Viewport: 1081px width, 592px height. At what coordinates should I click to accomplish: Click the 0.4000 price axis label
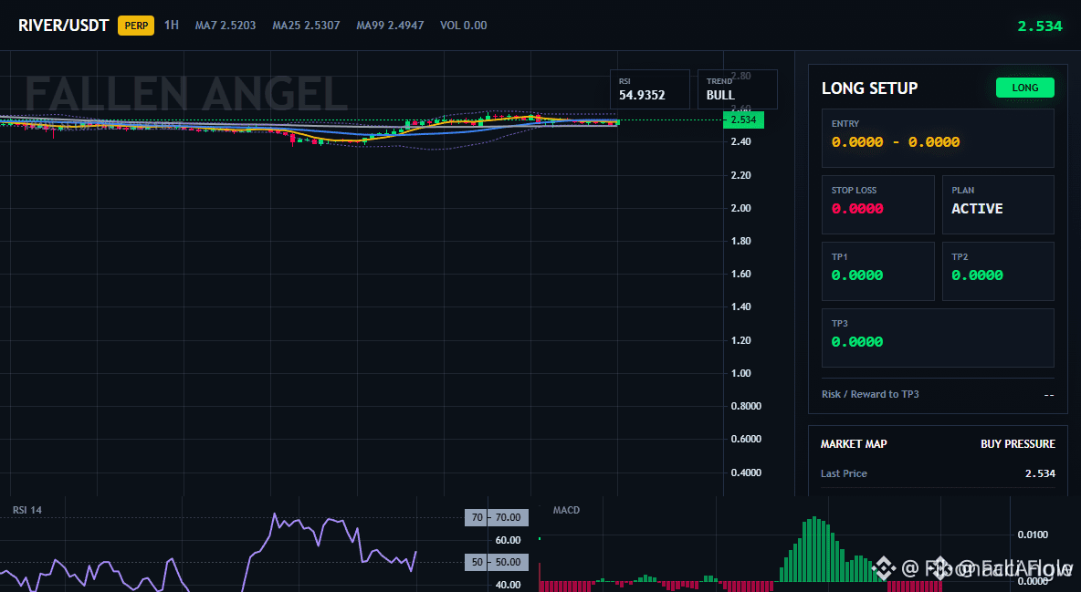[x=746, y=473]
